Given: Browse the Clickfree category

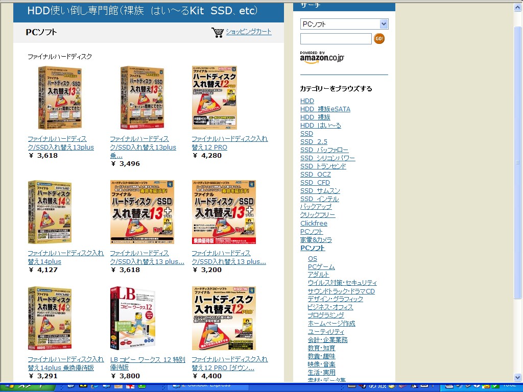Looking at the screenshot, I should [314, 224].
